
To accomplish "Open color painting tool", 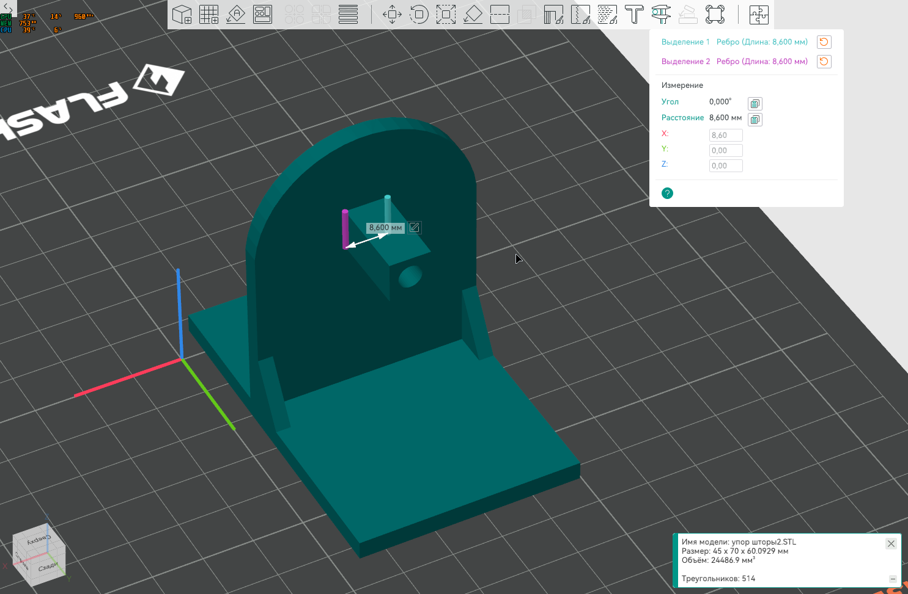I will [607, 15].
